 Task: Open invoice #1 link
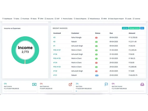(x=54, y=46)
